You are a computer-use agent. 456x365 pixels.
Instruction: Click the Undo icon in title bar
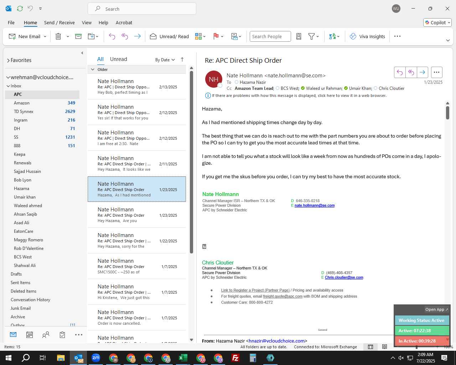click(30, 9)
